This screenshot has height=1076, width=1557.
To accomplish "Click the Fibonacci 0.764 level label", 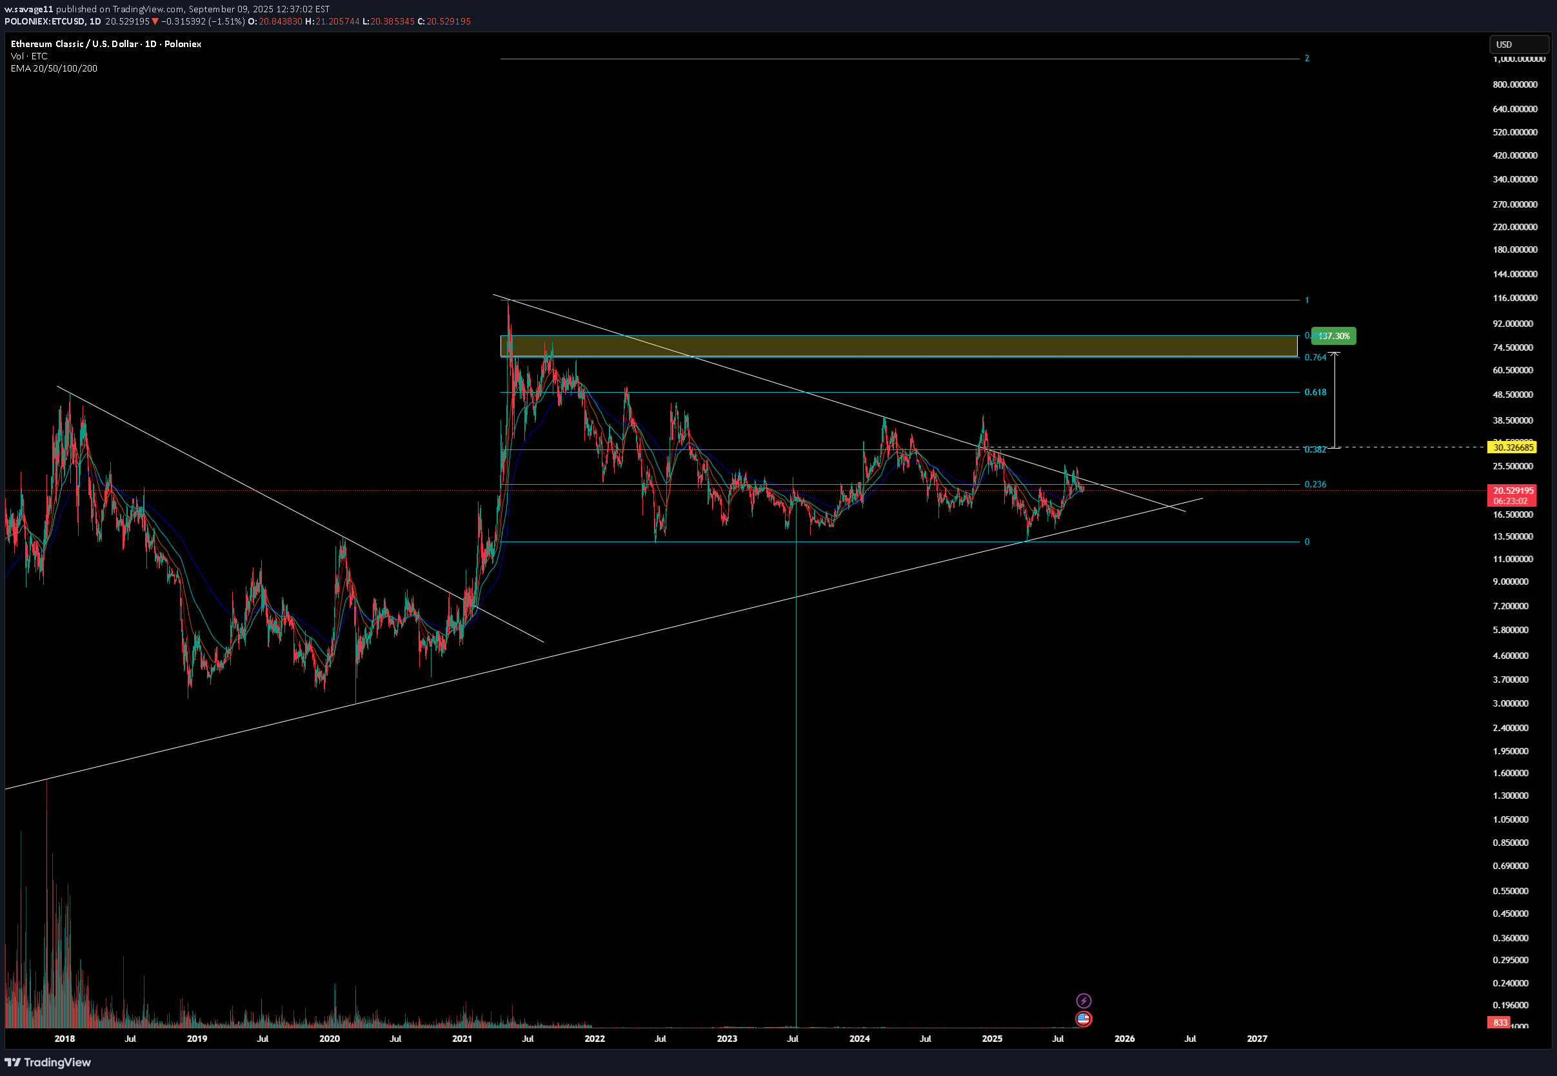I will click(1315, 357).
